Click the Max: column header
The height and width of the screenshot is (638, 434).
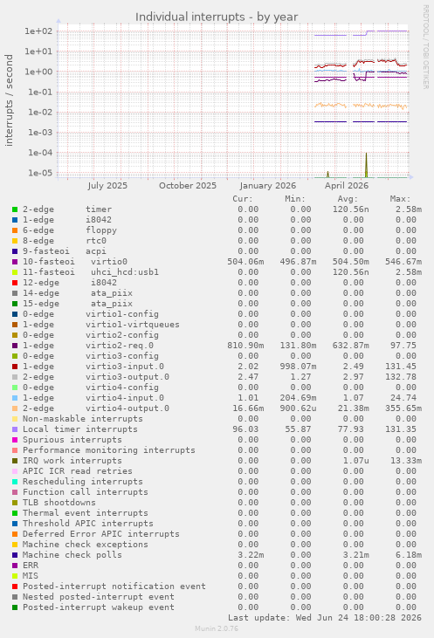point(400,199)
